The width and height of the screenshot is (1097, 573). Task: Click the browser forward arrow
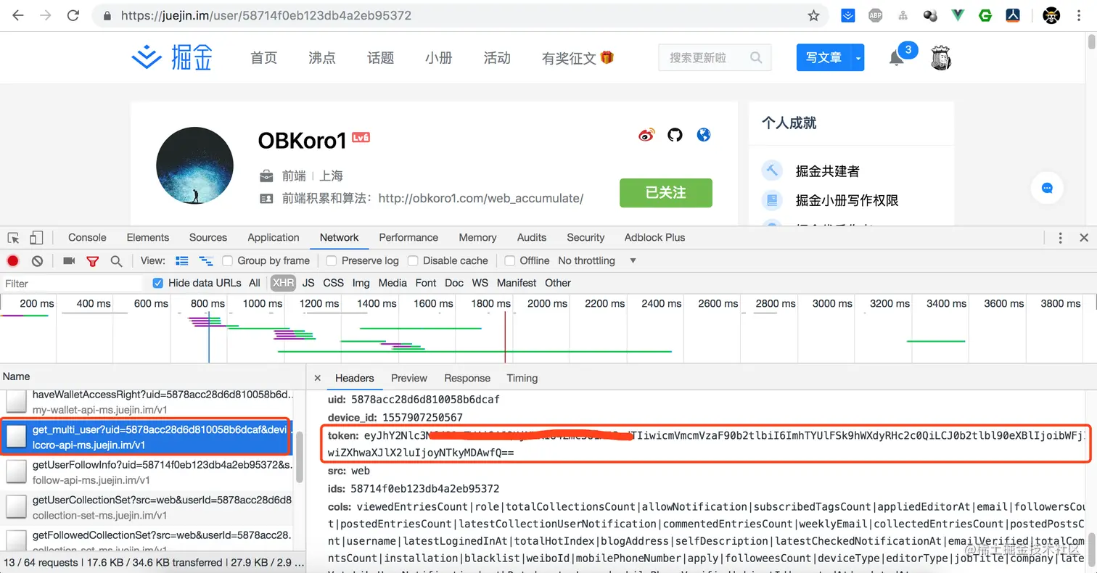pos(45,15)
